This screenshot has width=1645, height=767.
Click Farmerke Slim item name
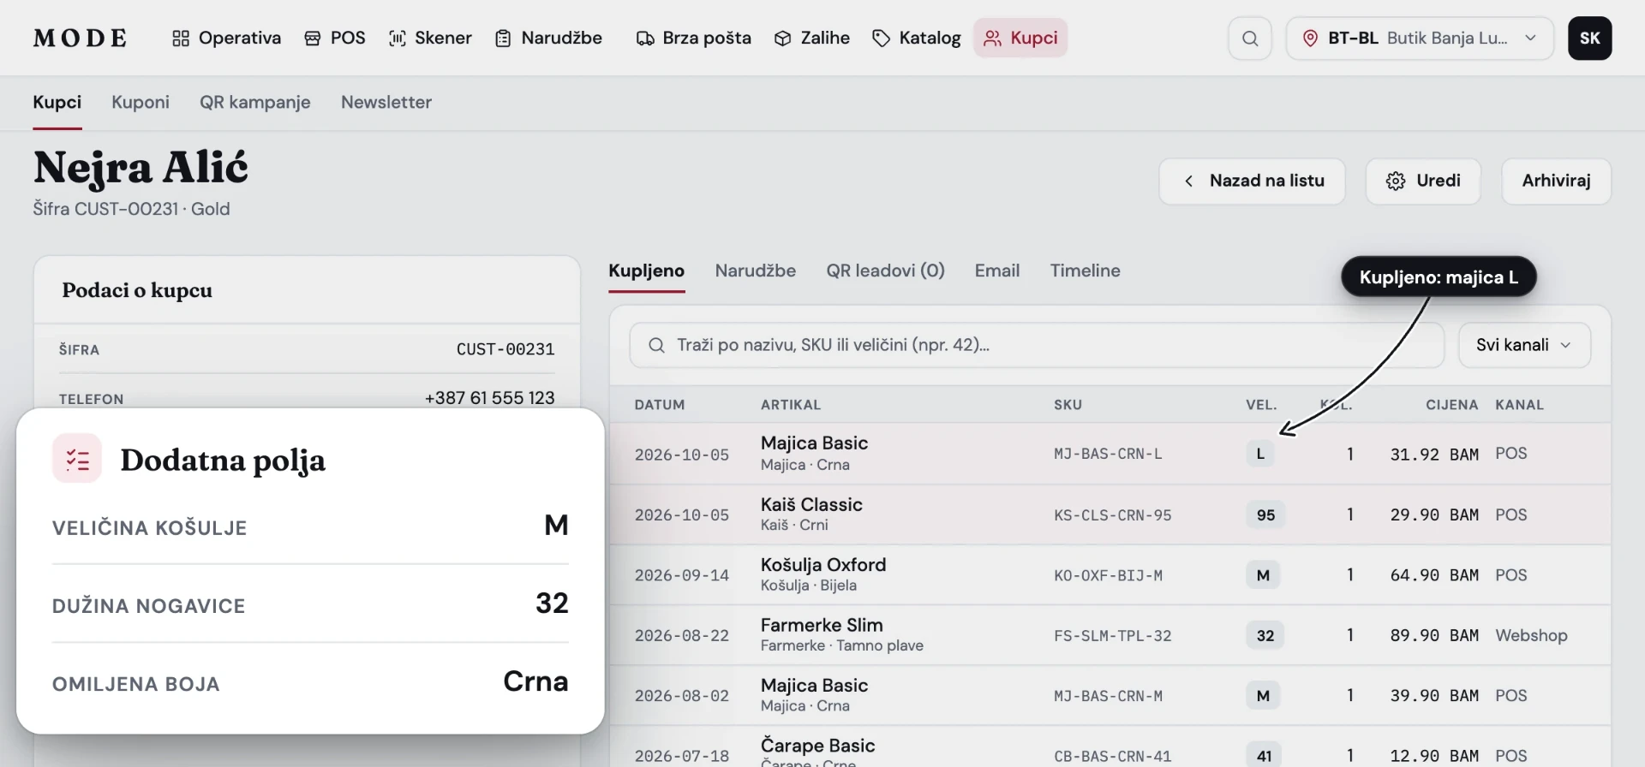(x=822, y=625)
